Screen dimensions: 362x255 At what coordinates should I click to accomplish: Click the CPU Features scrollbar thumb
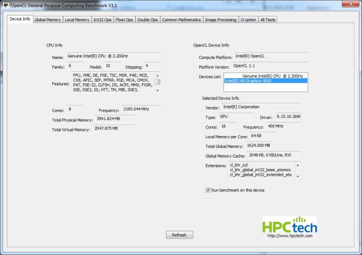point(157,82)
